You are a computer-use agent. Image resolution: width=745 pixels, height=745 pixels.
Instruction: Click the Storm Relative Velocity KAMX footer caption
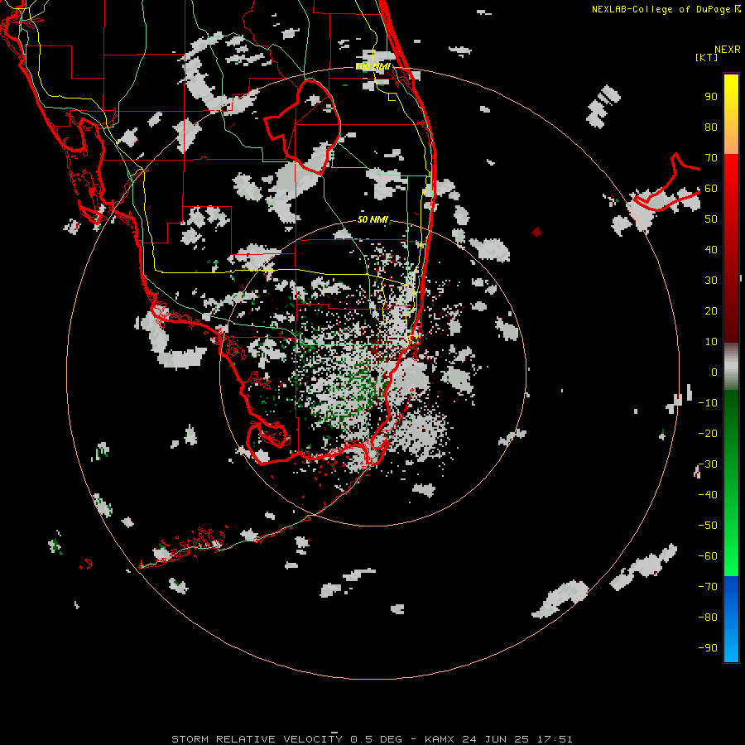point(372,739)
